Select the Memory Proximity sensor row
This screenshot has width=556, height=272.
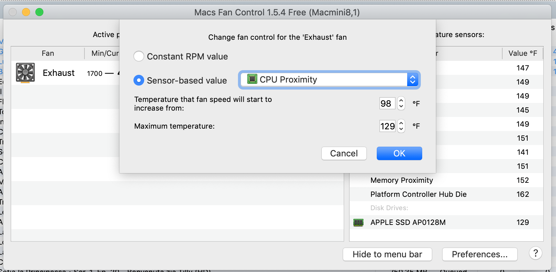pyautogui.click(x=401, y=180)
